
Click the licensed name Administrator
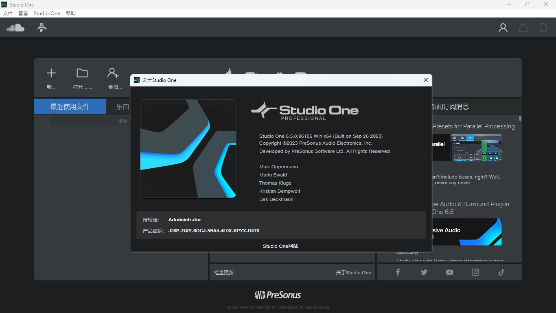tap(185, 220)
